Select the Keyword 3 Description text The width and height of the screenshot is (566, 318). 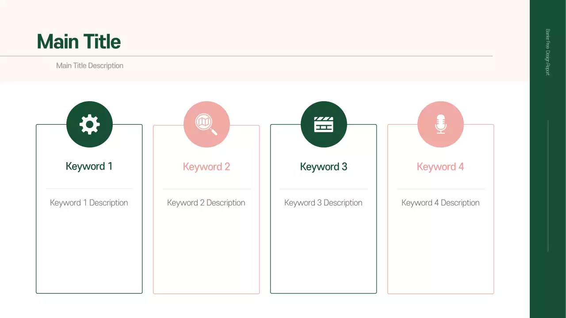323,202
